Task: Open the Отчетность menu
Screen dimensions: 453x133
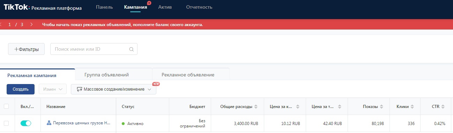Action: [x=199, y=7]
